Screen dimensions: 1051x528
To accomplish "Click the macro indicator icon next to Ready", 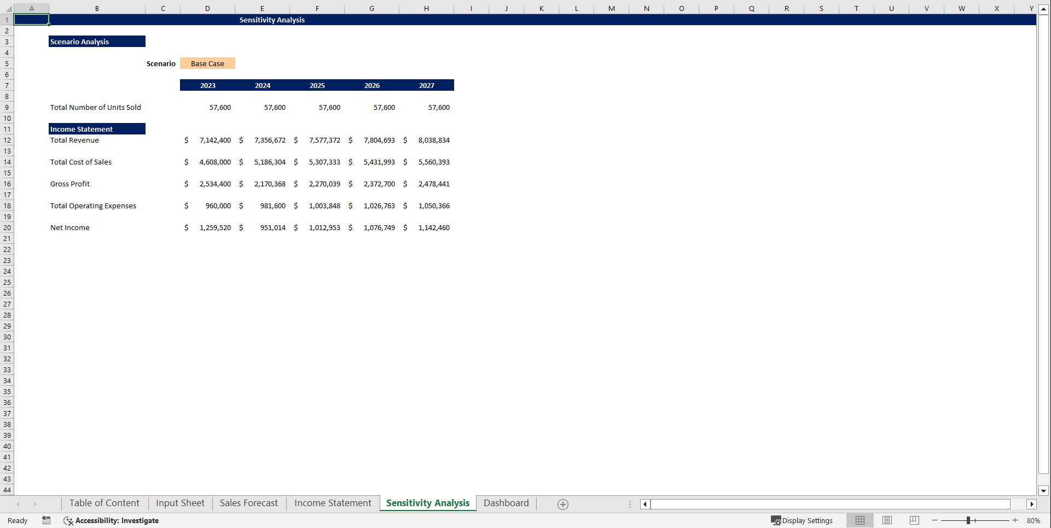I will 46,520.
